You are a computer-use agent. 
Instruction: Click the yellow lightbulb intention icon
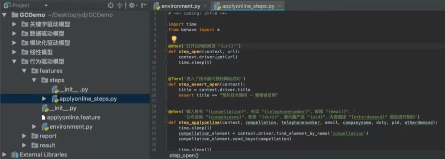pos(174,39)
